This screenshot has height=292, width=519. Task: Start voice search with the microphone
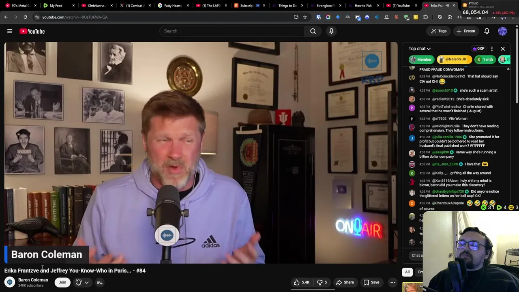point(331,31)
